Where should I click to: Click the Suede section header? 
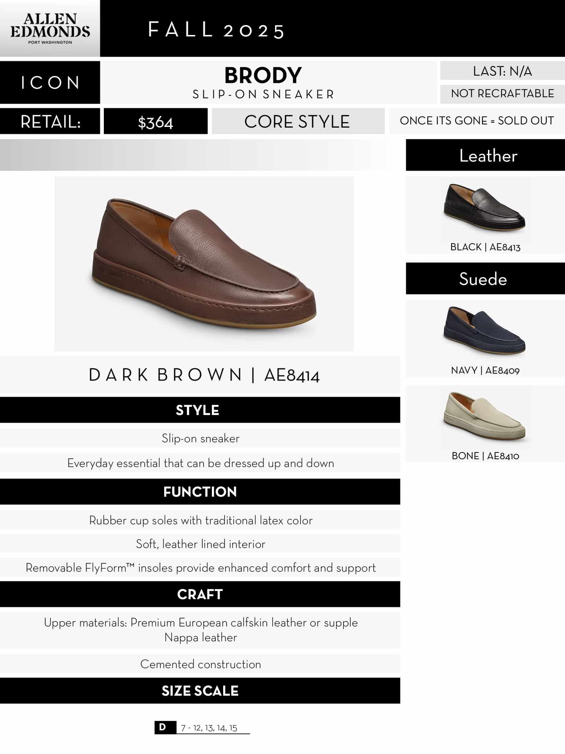[483, 279]
